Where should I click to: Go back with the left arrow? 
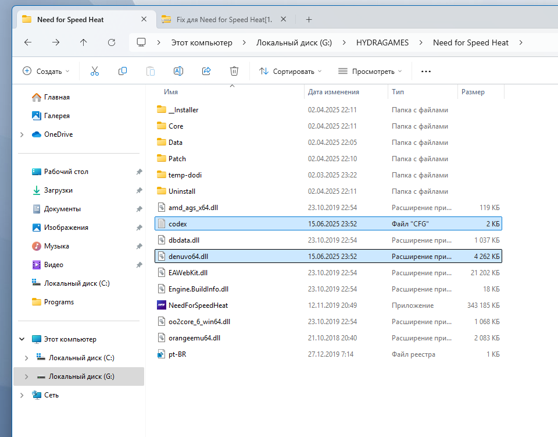click(x=28, y=42)
